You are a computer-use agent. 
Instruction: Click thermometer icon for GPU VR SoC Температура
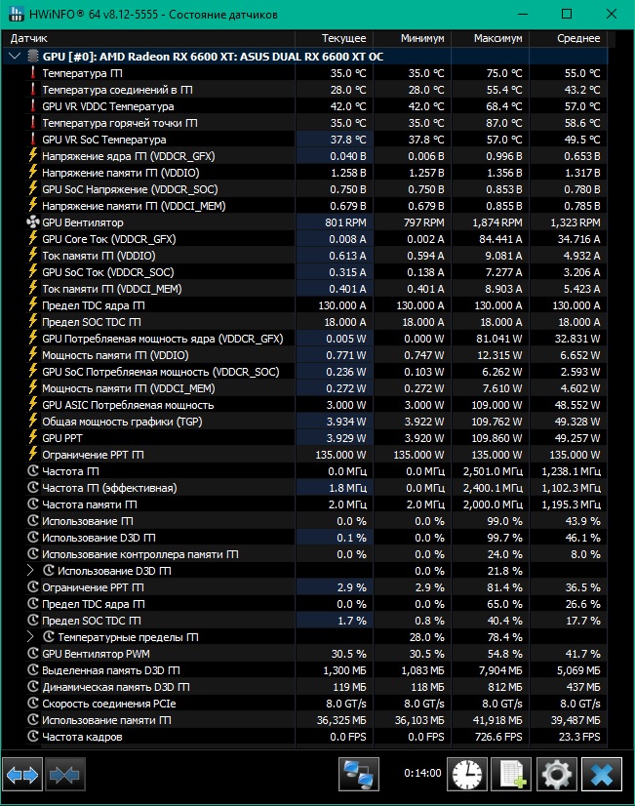33,140
